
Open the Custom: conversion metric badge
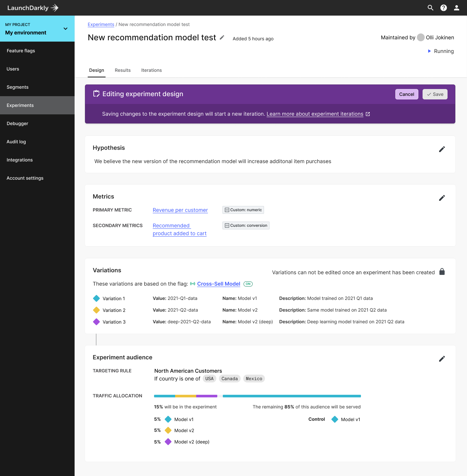(245, 225)
